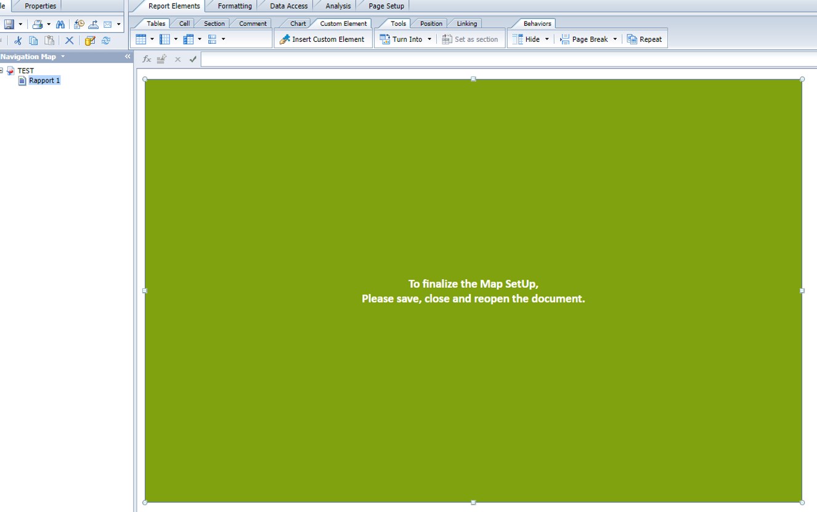Image resolution: width=817 pixels, height=512 pixels.
Task: Select the Tools subtab
Action: pyautogui.click(x=398, y=23)
